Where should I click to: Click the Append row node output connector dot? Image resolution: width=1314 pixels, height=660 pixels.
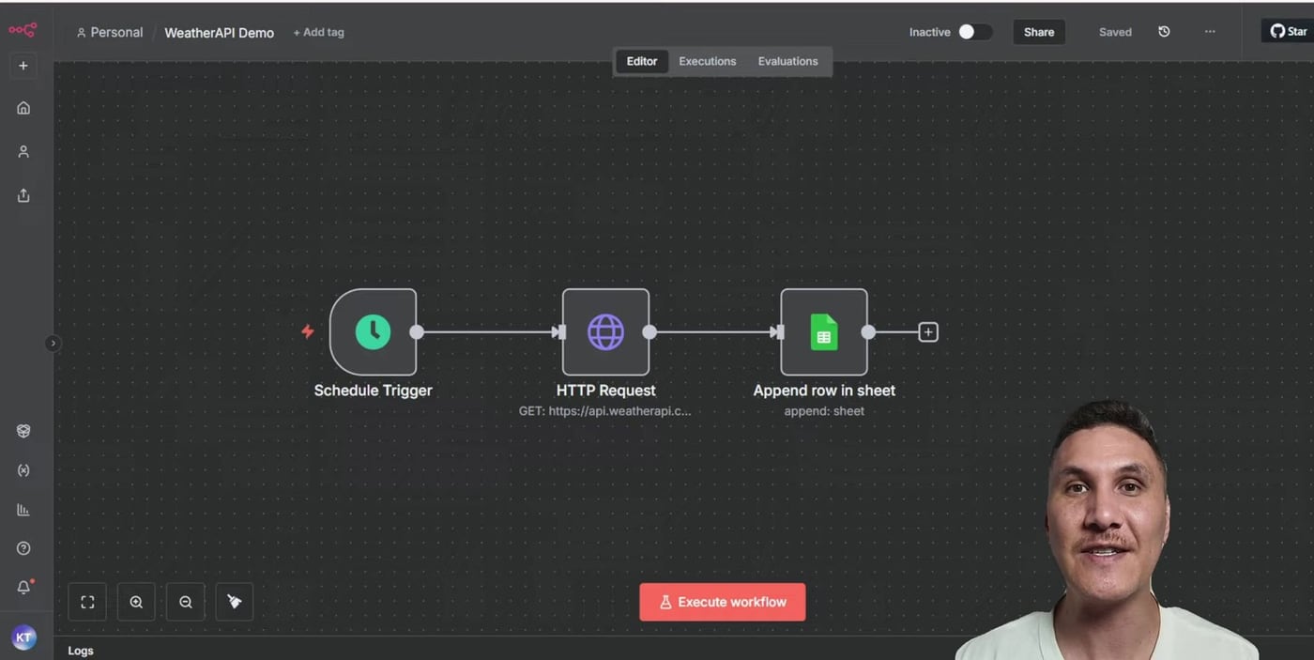point(868,331)
